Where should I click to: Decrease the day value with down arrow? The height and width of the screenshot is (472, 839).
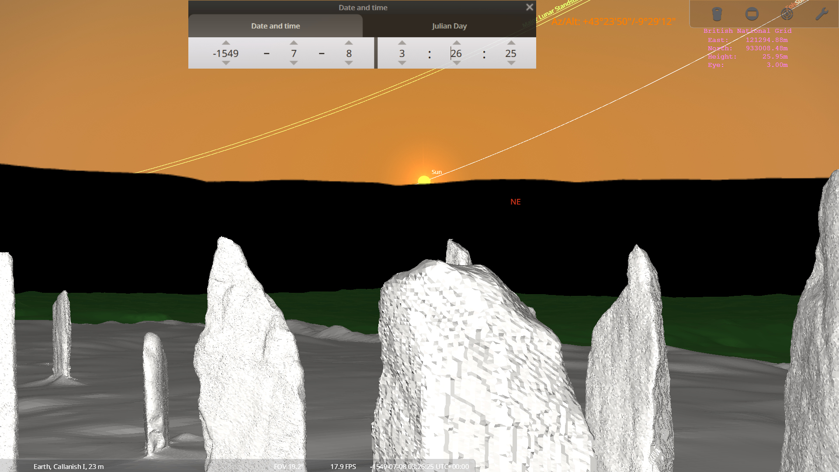point(348,63)
